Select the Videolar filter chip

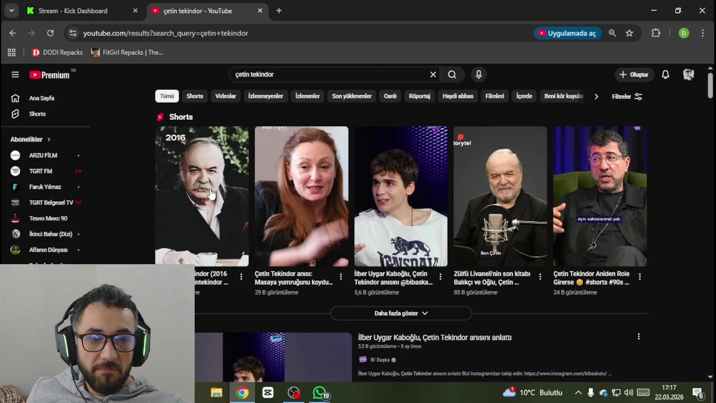[225, 96]
